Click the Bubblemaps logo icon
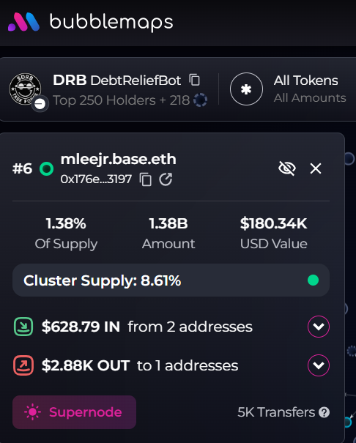356x443 pixels. [23, 22]
